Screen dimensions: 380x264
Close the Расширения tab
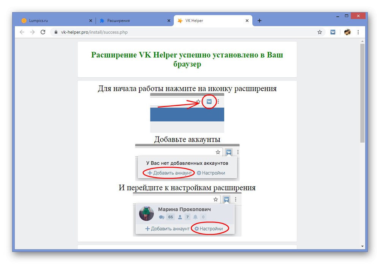[169, 20]
